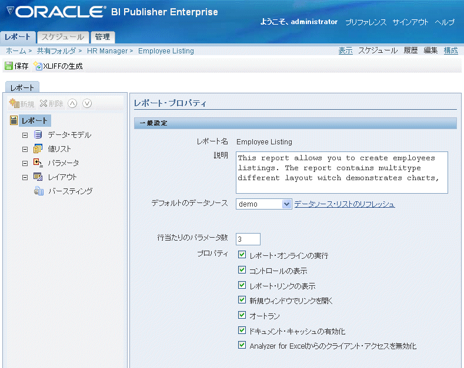The height and width of the screenshot is (368, 464).
Task: Select レポート root tree item
Action: (x=35, y=120)
